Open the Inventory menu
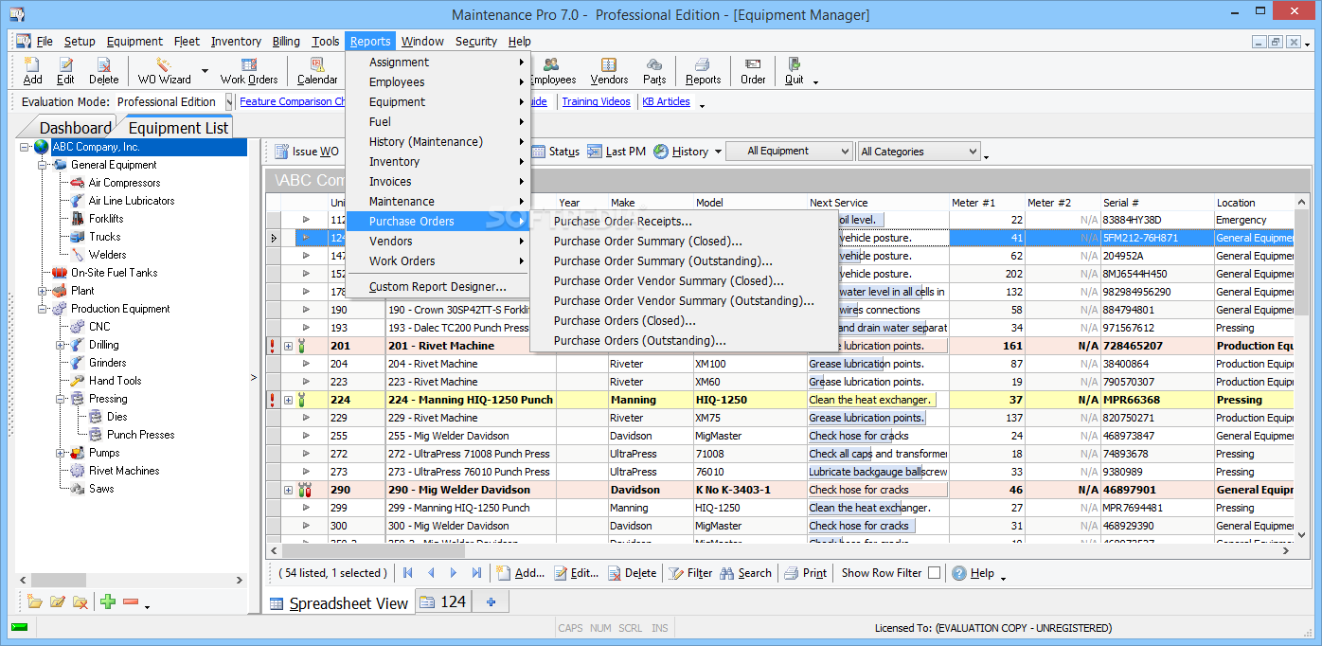1322x646 pixels. (236, 42)
